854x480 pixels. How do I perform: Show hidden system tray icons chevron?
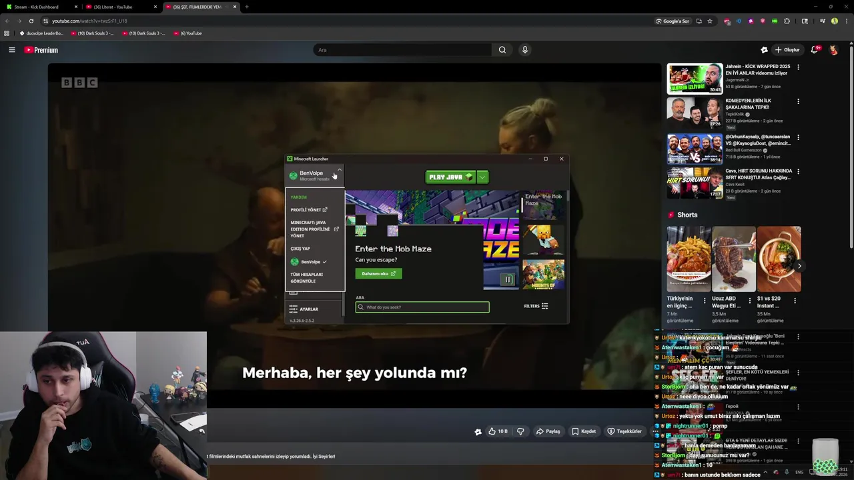[x=765, y=472]
